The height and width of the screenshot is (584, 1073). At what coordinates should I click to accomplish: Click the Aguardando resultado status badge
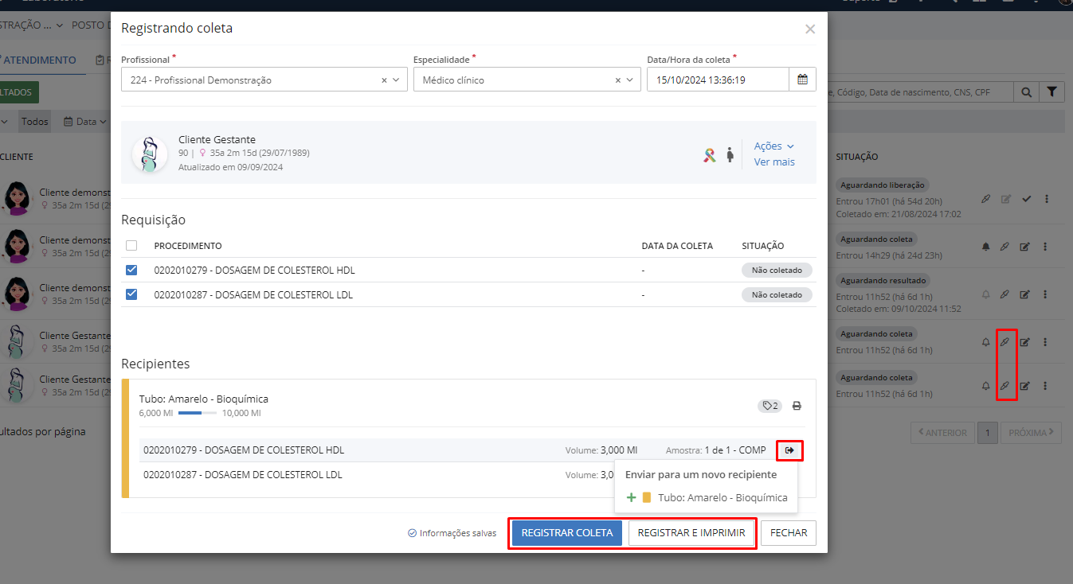coord(883,280)
